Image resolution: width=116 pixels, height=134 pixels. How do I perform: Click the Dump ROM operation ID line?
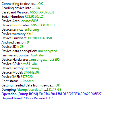[51, 94]
